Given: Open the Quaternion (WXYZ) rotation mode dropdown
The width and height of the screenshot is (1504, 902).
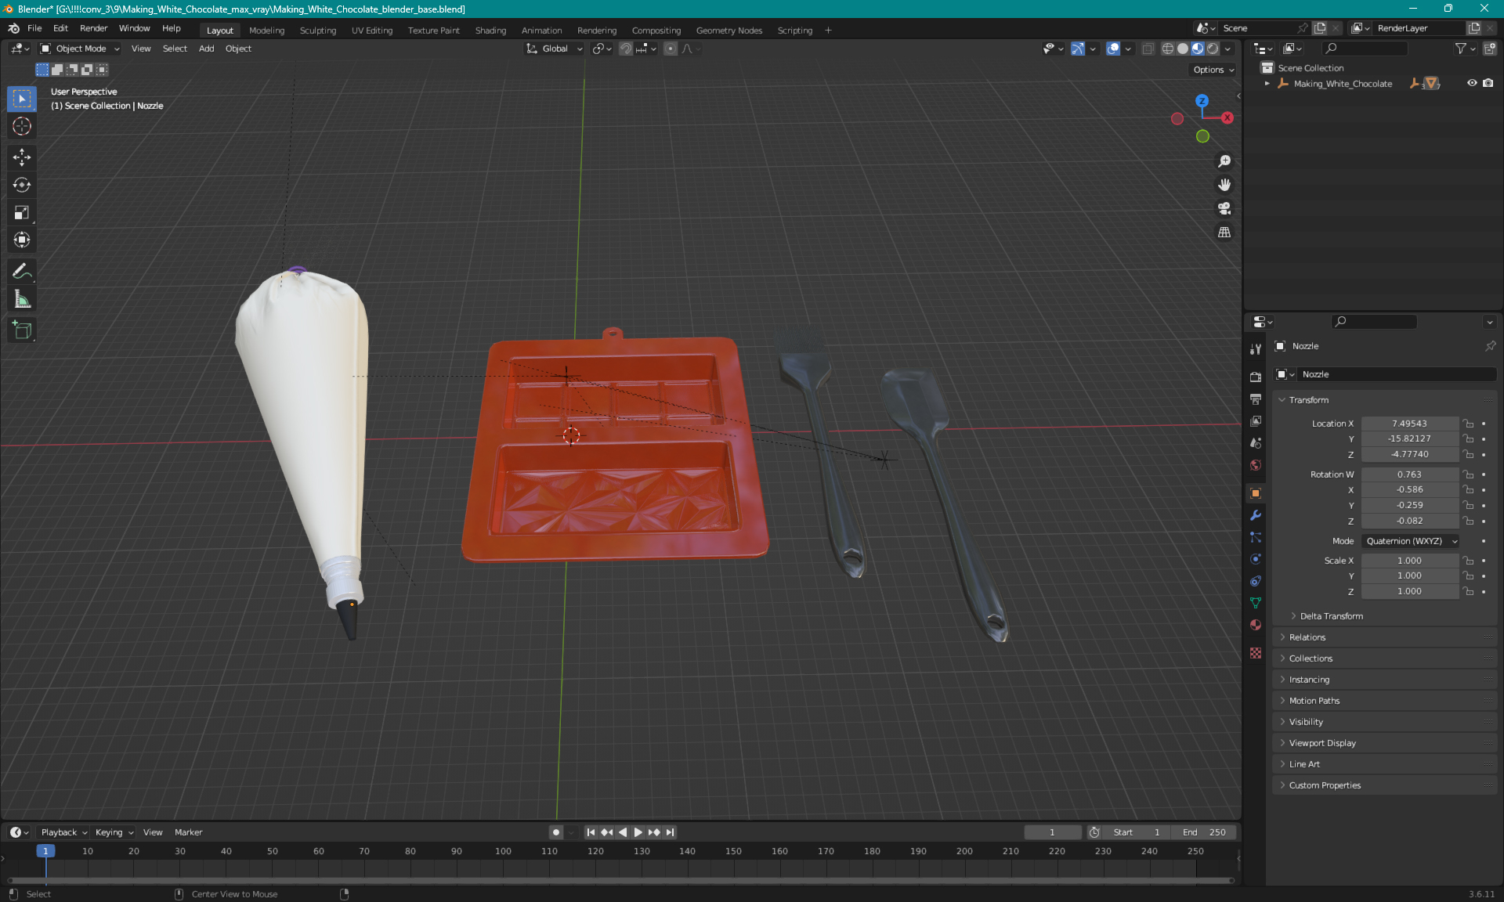Looking at the screenshot, I should (1410, 541).
